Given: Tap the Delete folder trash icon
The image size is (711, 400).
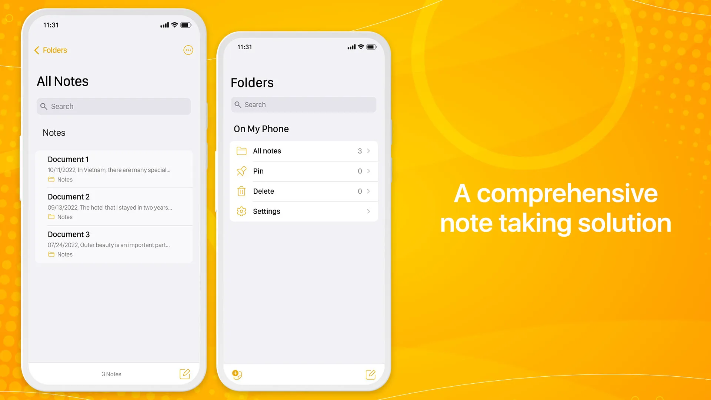Looking at the screenshot, I should point(241,191).
